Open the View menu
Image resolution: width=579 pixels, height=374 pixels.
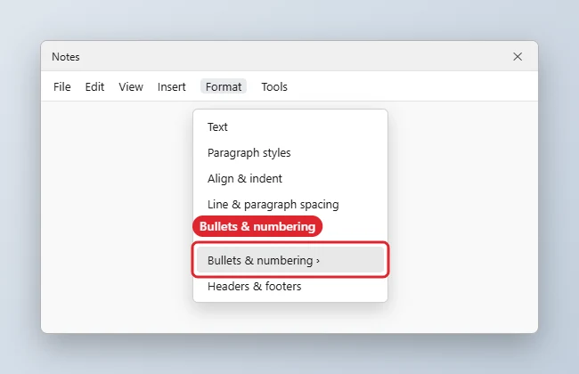131,86
